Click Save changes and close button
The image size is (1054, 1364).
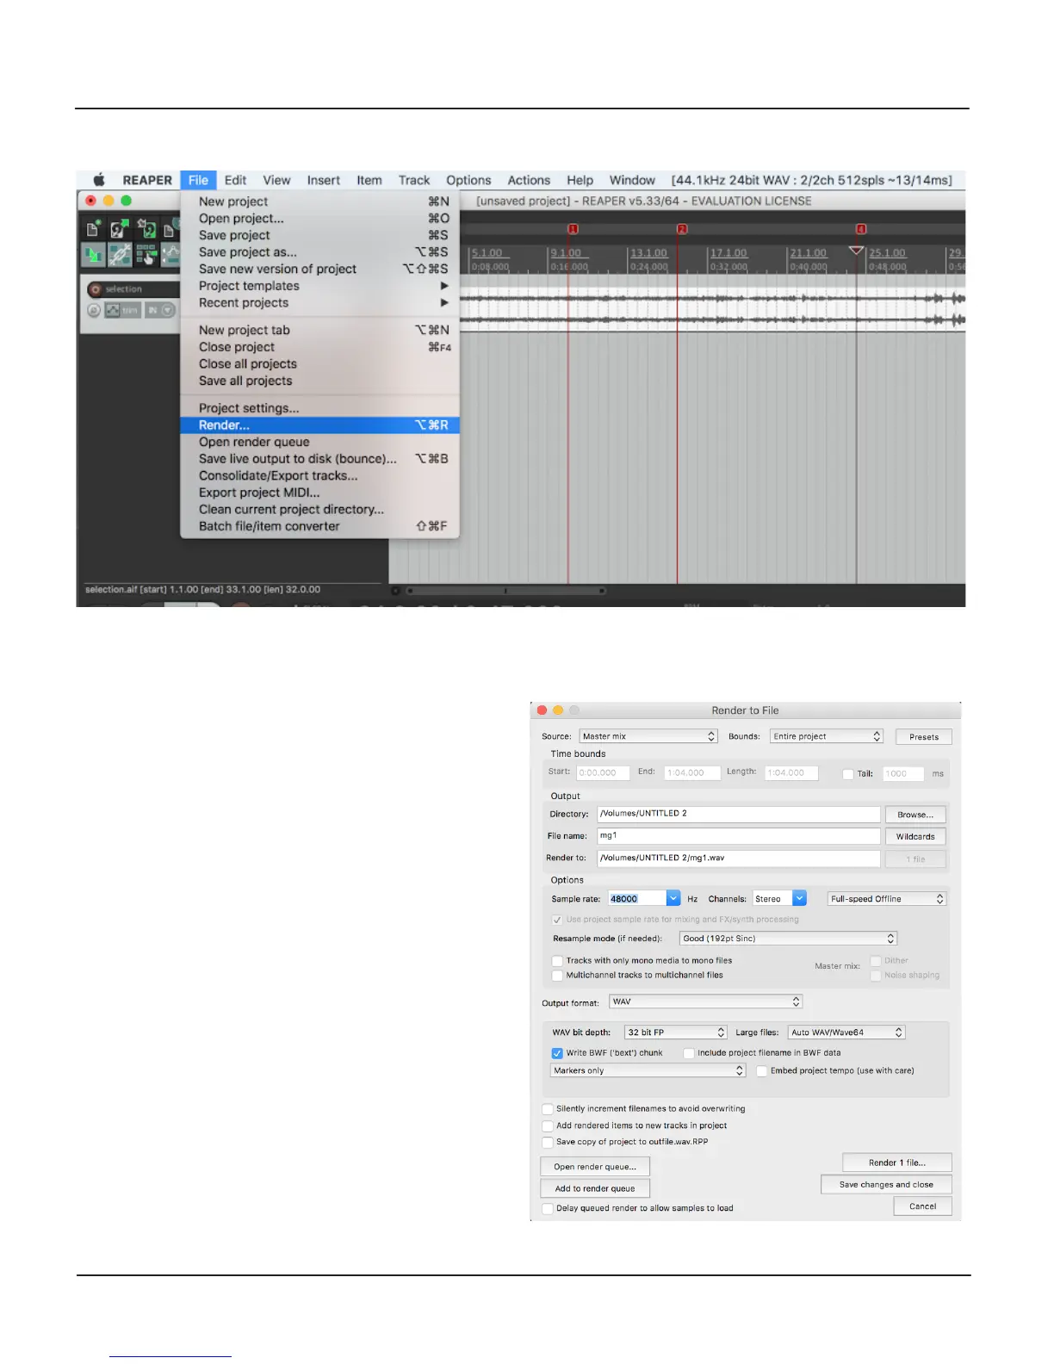(886, 1185)
